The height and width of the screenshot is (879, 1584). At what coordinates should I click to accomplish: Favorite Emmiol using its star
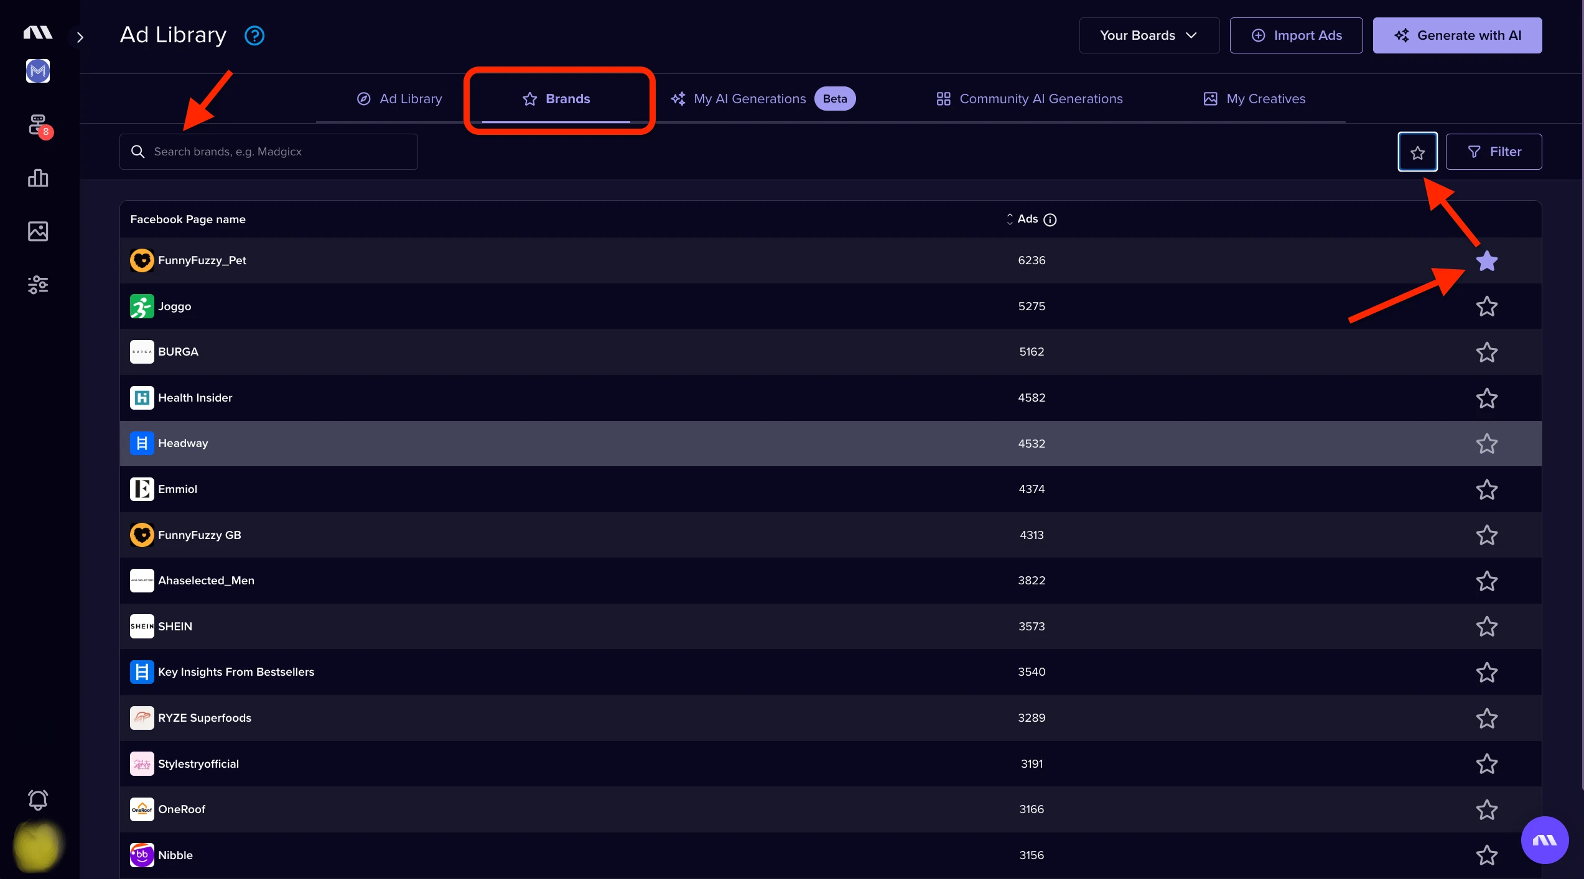pyautogui.click(x=1486, y=489)
